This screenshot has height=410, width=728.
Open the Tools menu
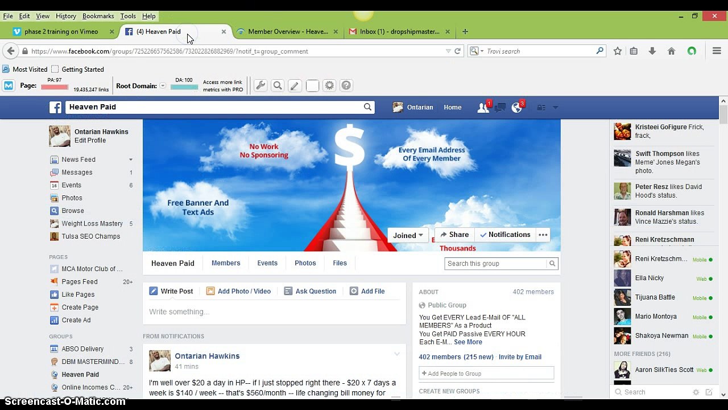(128, 16)
